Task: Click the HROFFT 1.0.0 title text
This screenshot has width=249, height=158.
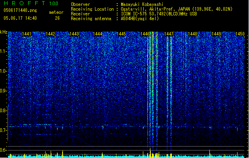Action: point(31,3)
